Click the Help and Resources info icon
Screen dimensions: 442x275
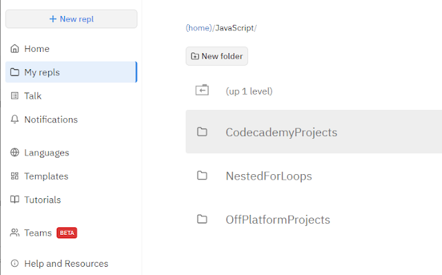(x=15, y=263)
